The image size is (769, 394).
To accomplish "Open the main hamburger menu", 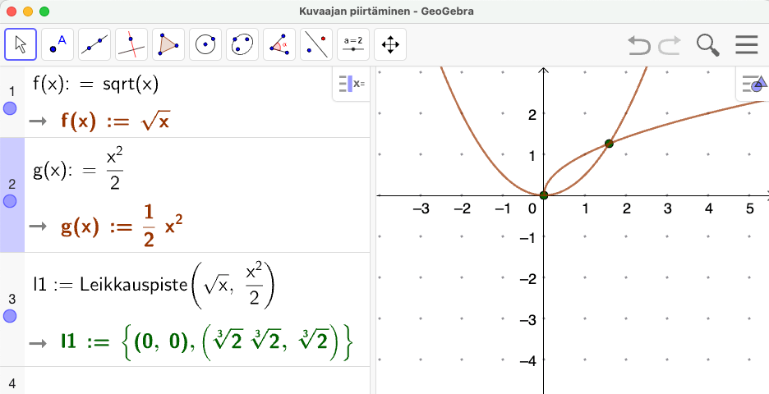I will click(x=746, y=44).
